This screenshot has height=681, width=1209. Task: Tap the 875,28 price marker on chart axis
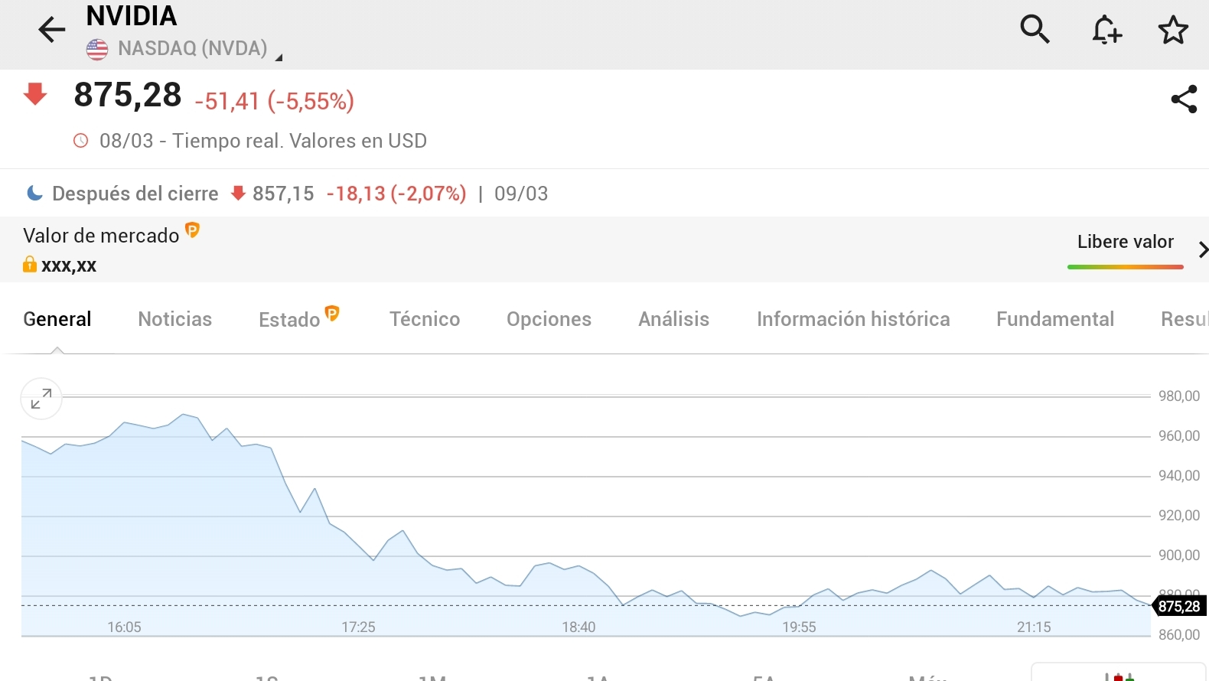point(1179,606)
